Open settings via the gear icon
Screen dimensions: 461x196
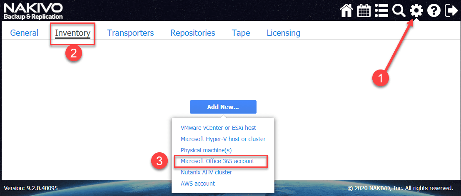[x=416, y=11]
